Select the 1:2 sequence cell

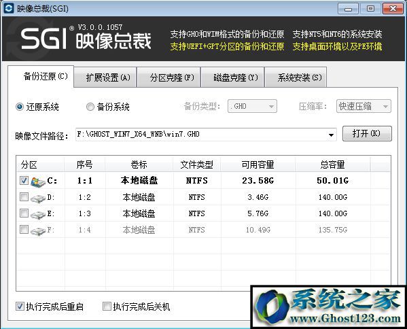[x=85, y=197]
